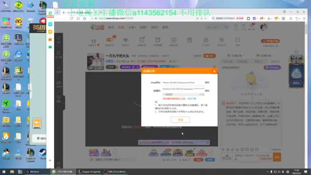311x175 pixels.
Task: Open File Explorer from the taskbar
Action: [x=12, y=172]
